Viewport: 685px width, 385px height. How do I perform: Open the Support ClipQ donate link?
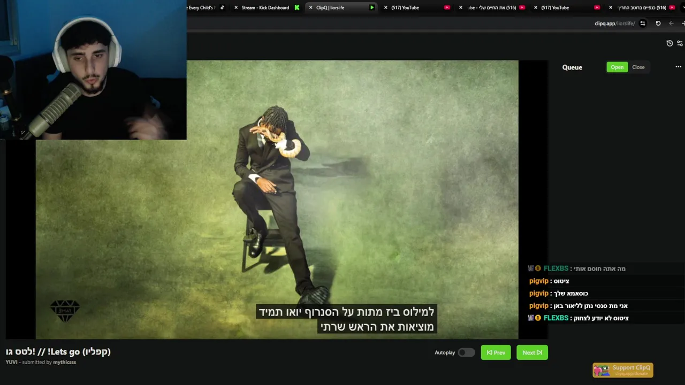point(623,370)
